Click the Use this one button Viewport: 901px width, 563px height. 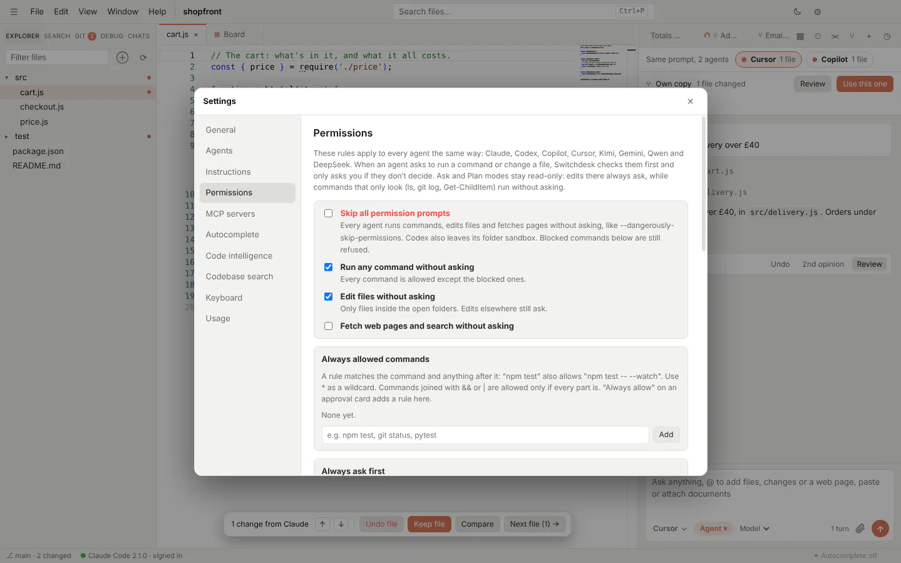[x=865, y=84]
